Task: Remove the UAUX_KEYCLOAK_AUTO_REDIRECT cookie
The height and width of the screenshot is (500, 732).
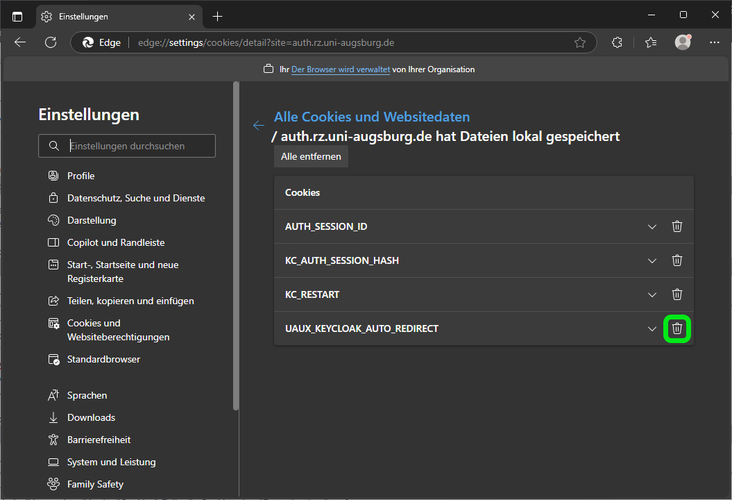Action: point(677,328)
